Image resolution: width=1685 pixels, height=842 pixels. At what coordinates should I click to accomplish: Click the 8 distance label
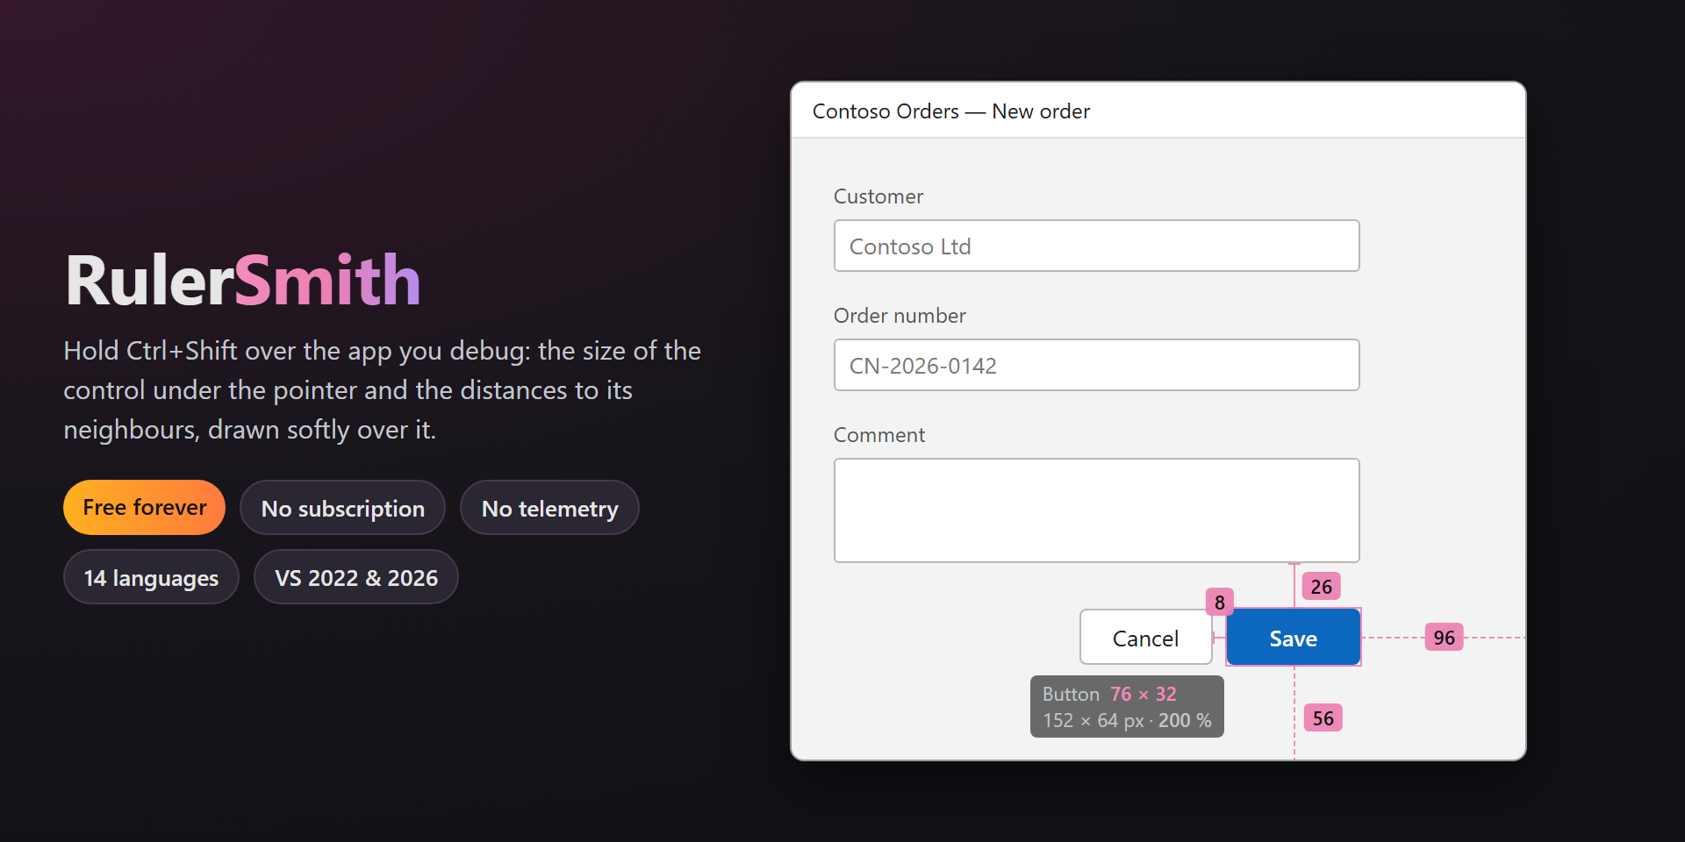[x=1220, y=602]
